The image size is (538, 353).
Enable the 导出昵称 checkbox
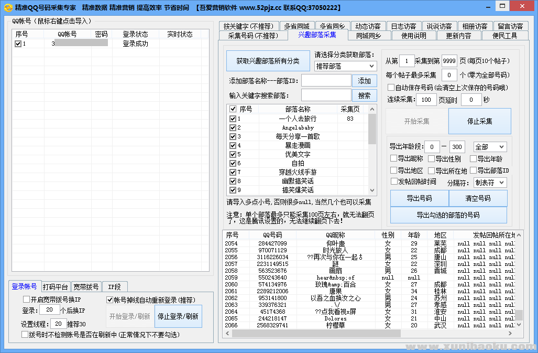(x=394, y=159)
